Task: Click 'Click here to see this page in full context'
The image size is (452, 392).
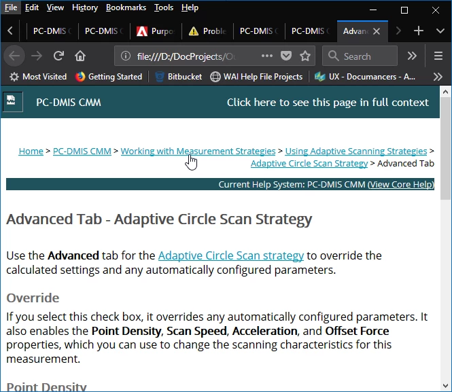Action: click(328, 103)
